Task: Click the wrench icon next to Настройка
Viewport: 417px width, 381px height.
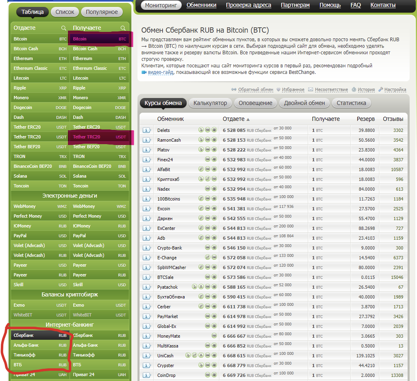Action: (x=381, y=89)
